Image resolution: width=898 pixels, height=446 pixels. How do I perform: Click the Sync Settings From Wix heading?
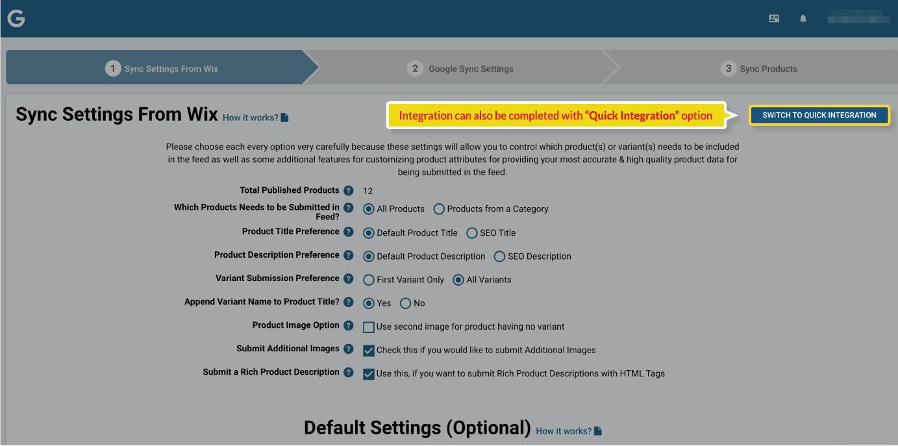click(117, 114)
